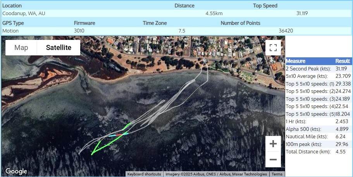Open map Terms link
Viewport: 353px width, 177px height.
(277, 174)
